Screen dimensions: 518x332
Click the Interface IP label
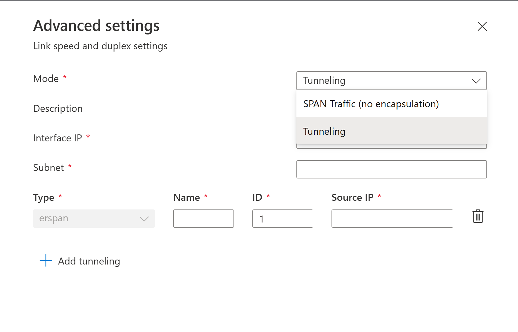point(58,138)
